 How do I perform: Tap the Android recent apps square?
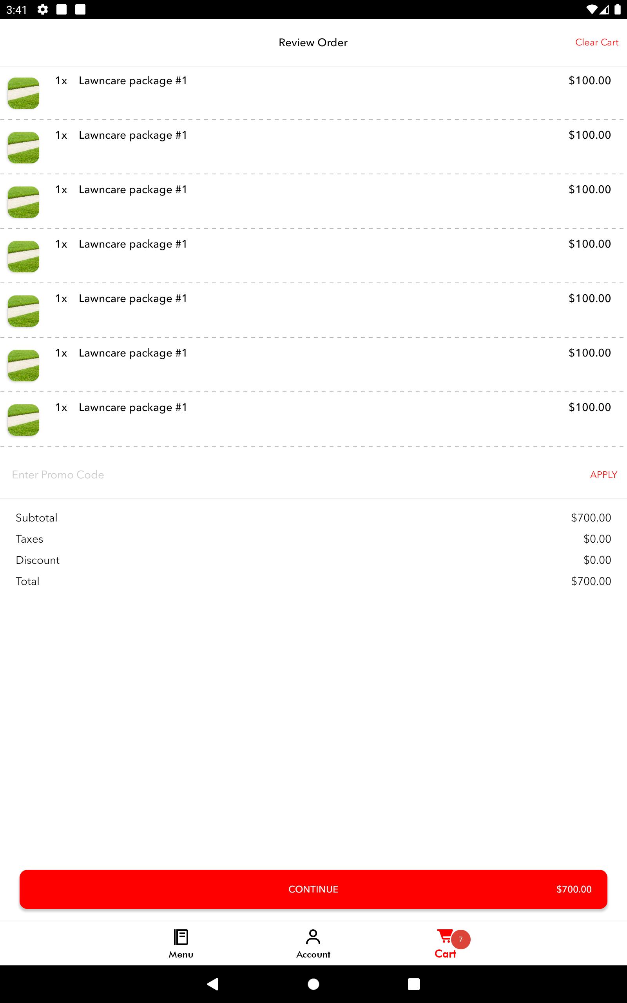pyautogui.click(x=413, y=984)
